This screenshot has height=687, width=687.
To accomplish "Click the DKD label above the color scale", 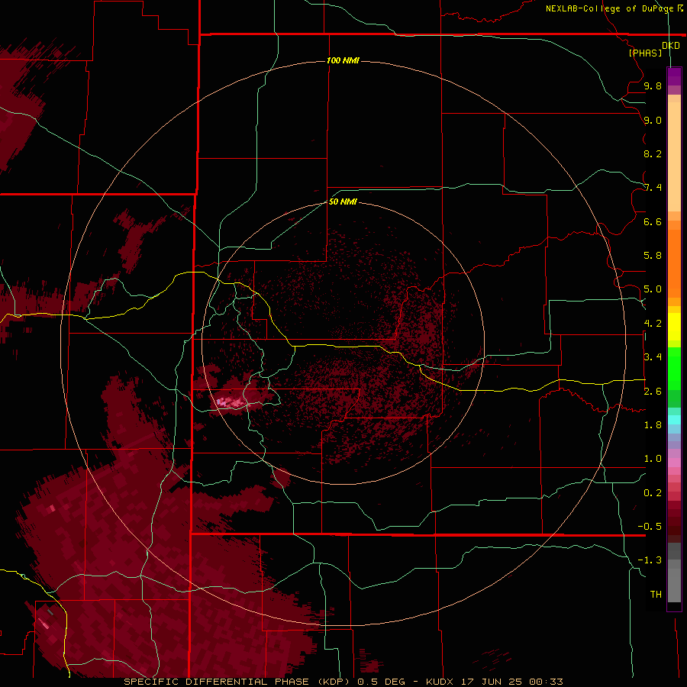I will pyautogui.click(x=671, y=45).
